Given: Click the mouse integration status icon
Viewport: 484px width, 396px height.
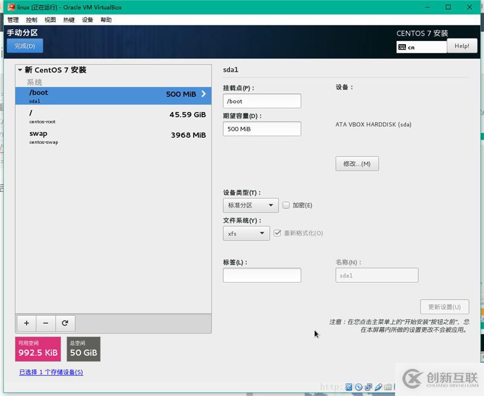Looking at the screenshot, I should [x=378, y=386].
